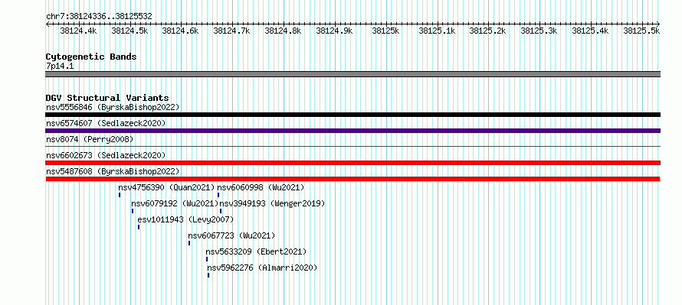682x305 pixels.
Task: Click ruler position 38125.5k
Action: coord(642,31)
